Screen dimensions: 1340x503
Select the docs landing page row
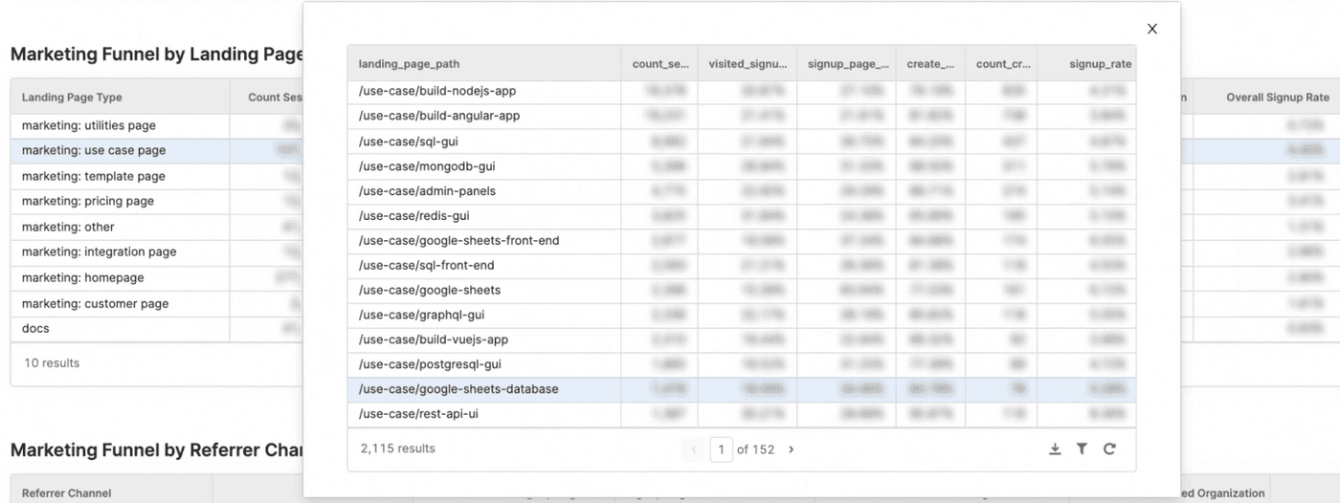coord(35,329)
